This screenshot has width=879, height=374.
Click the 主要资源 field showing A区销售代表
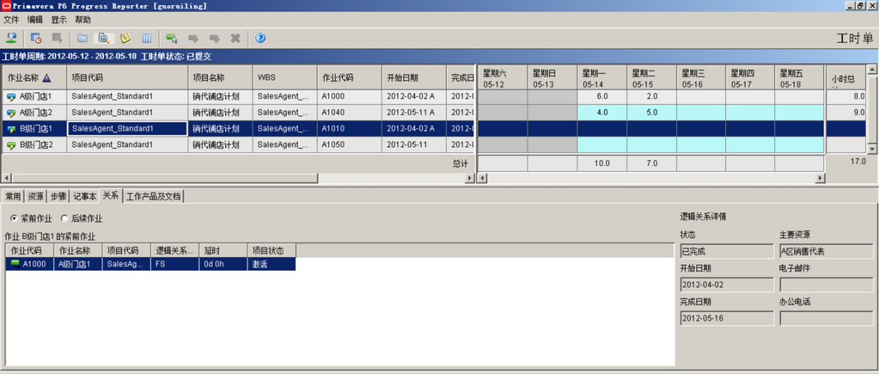(x=826, y=252)
